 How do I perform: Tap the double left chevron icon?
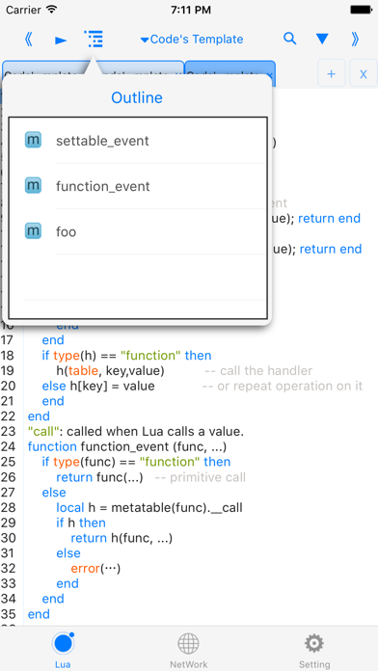[x=29, y=40]
